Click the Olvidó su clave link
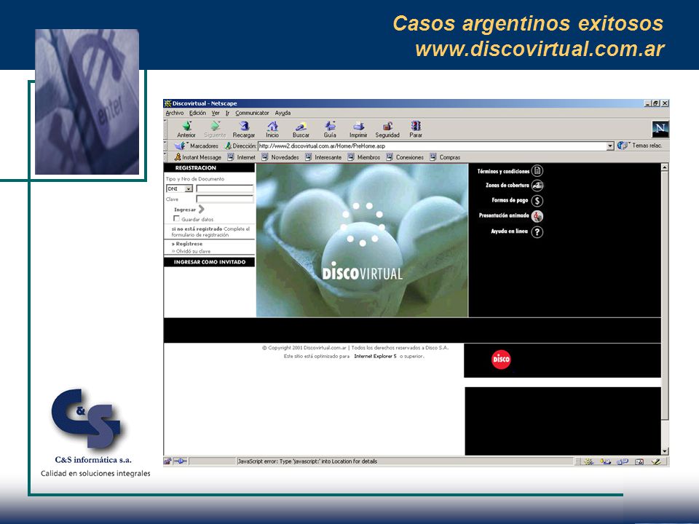699x524 pixels. [191, 251]
